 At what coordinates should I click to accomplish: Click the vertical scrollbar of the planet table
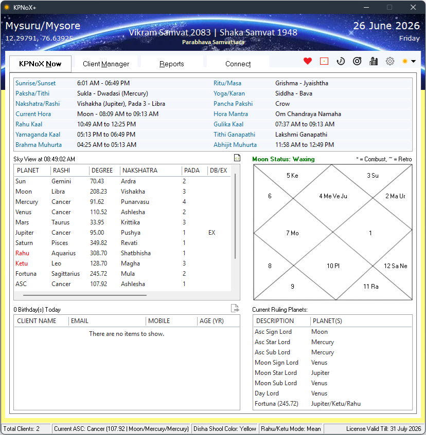click(235, 216)
